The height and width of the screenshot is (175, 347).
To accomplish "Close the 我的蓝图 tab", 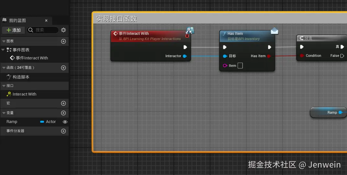I will pos(46,21).
